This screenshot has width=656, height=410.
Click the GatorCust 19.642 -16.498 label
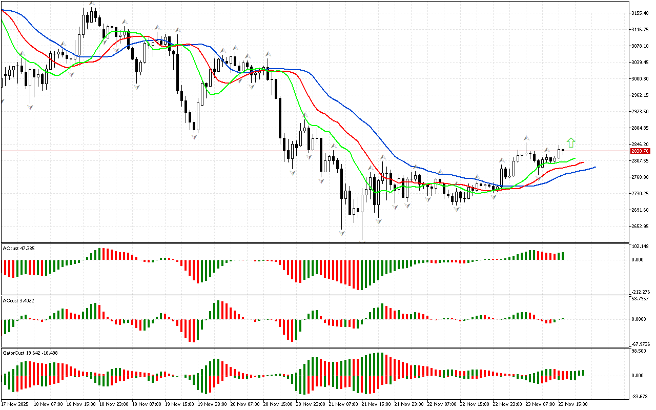tap(30, 353)
